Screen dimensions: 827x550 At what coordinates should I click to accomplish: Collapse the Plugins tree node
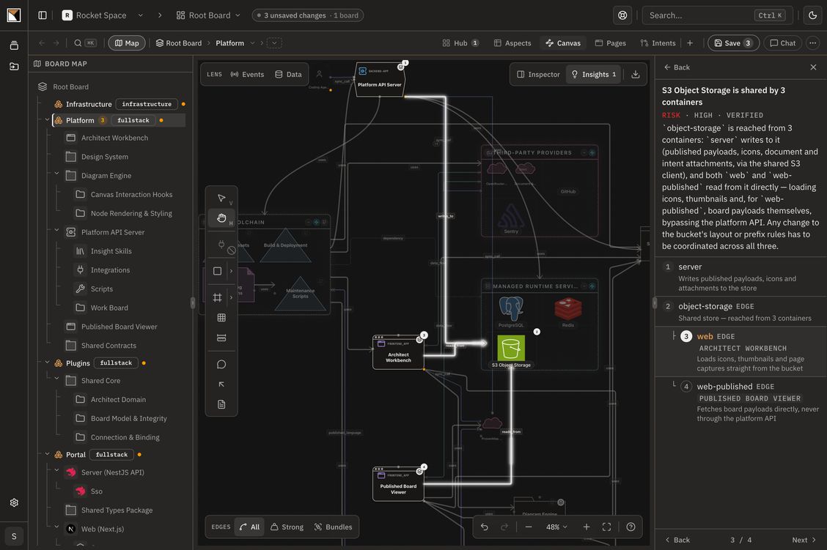pyautogui.click(x=47, y=363)
